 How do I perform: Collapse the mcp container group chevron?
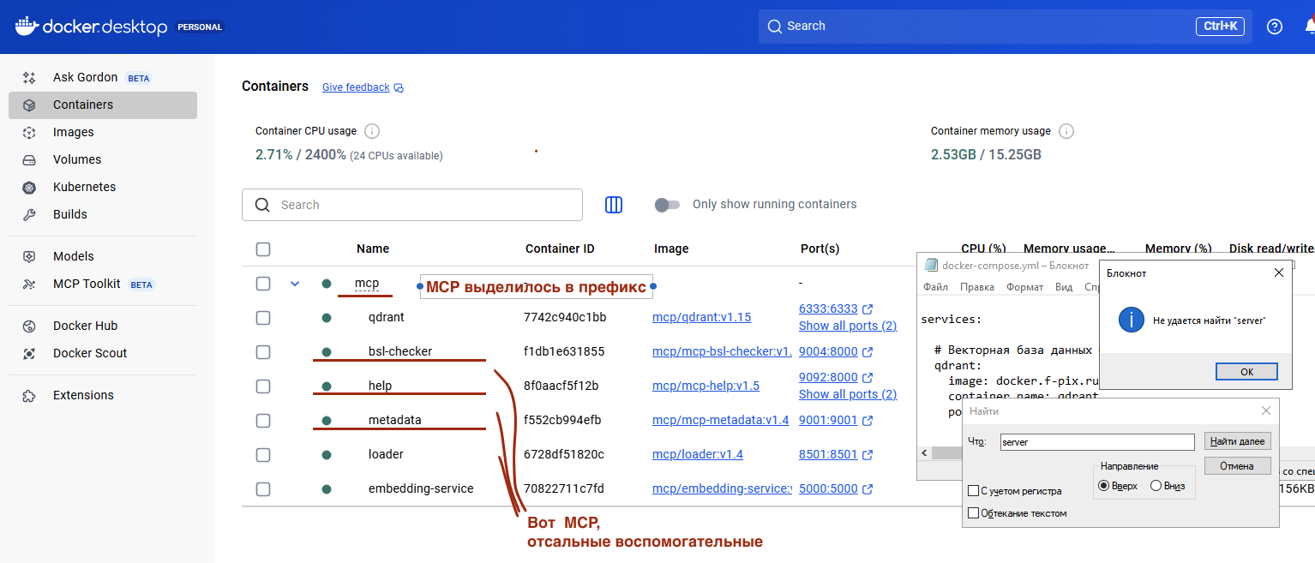[295, 284]
